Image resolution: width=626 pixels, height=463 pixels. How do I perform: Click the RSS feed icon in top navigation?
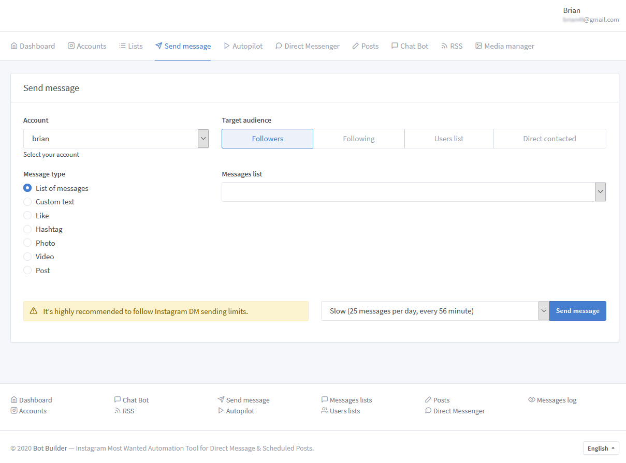pyautogui.click(x=444, y=46)
